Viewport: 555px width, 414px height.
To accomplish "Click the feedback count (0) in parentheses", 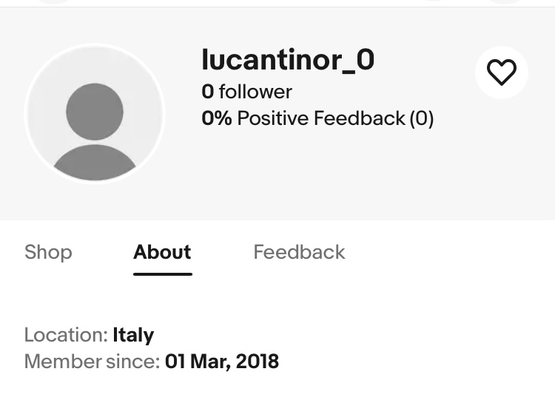I will (x=422, y=118).
